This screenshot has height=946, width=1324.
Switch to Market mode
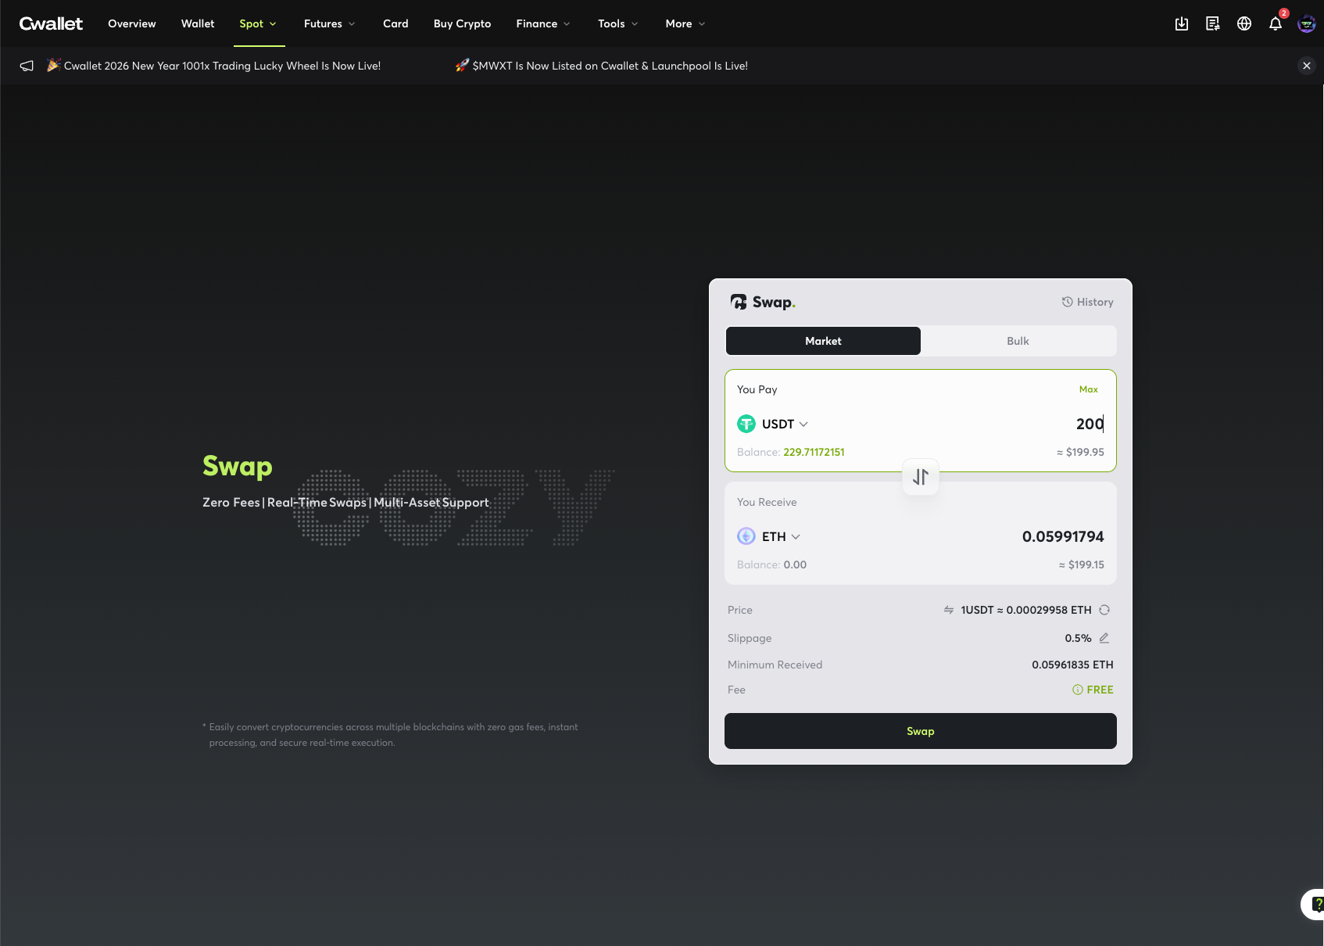(x=823, y=341)
